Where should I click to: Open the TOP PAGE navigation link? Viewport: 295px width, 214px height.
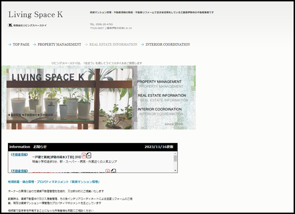tap(21, 45)
